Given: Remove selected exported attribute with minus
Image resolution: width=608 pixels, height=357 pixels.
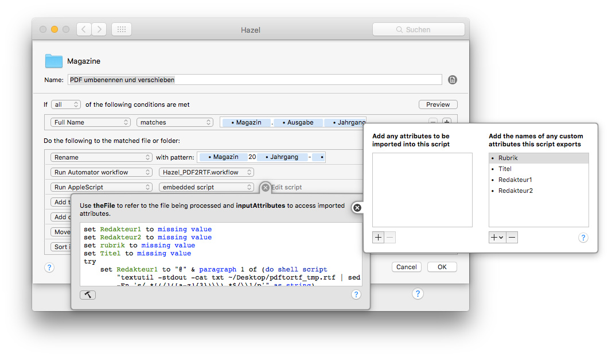Looking at the screenshot, I should tap(512, 238).
